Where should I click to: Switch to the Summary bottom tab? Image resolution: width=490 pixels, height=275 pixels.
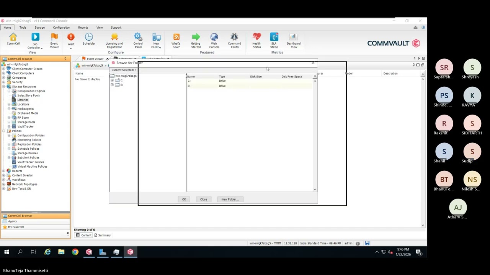(x=102, y=235)
